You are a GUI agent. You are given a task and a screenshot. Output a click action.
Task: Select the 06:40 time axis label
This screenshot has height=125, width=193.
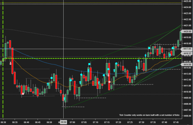click(26, 122)
